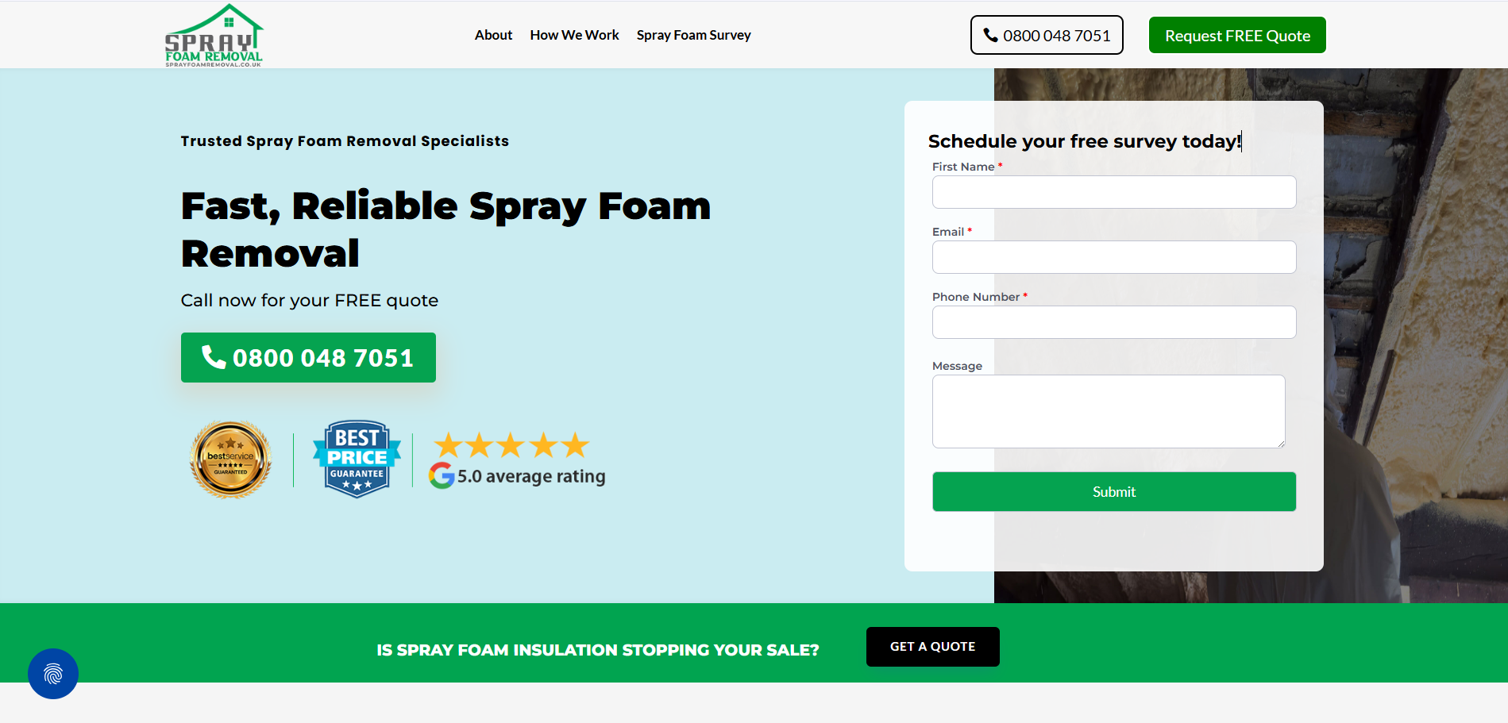Go to the How We Work page
1508x723 pixels.
point(574,35)
